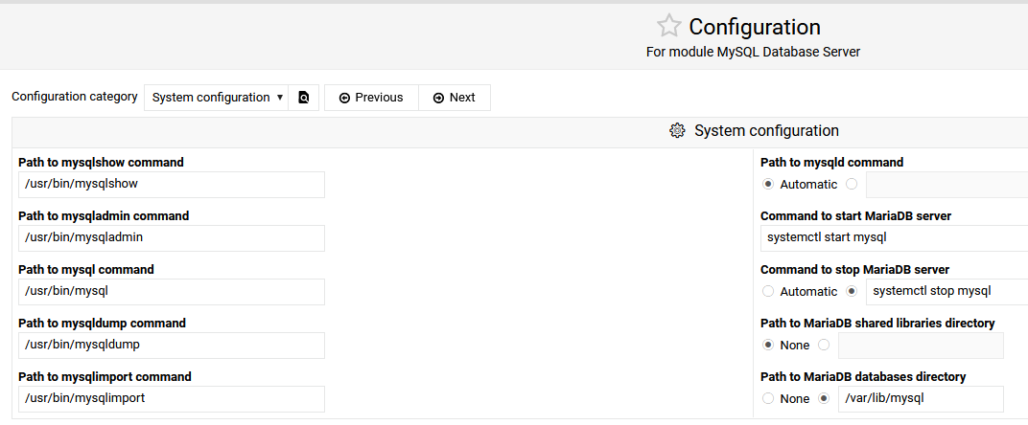Click the mysqldump command path field

[x=172, y=346]
